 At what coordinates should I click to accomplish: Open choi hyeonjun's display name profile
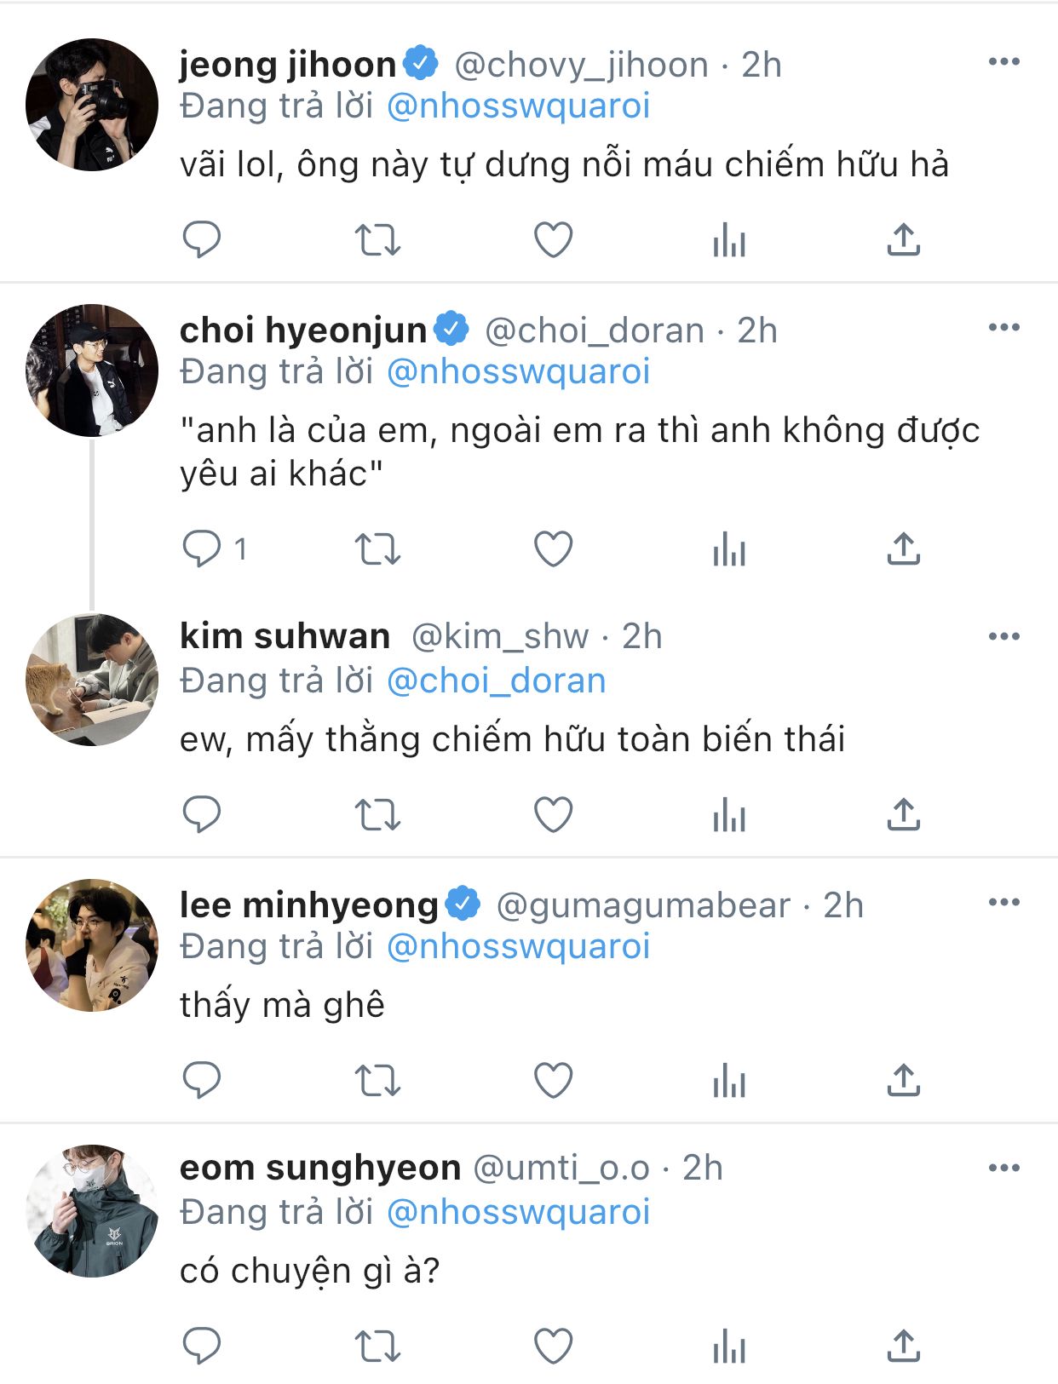pos(303,330)
